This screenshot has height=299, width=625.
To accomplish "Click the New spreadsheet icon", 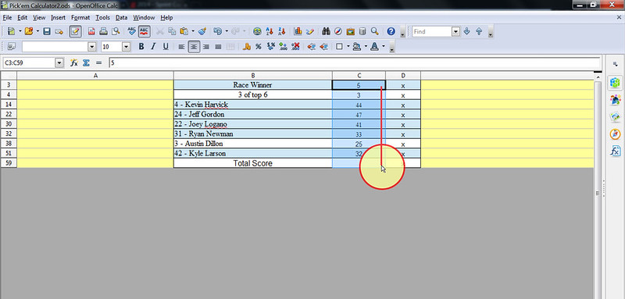I will point(11,31).
